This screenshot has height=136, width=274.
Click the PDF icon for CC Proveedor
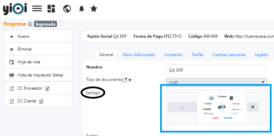(11, 89)
